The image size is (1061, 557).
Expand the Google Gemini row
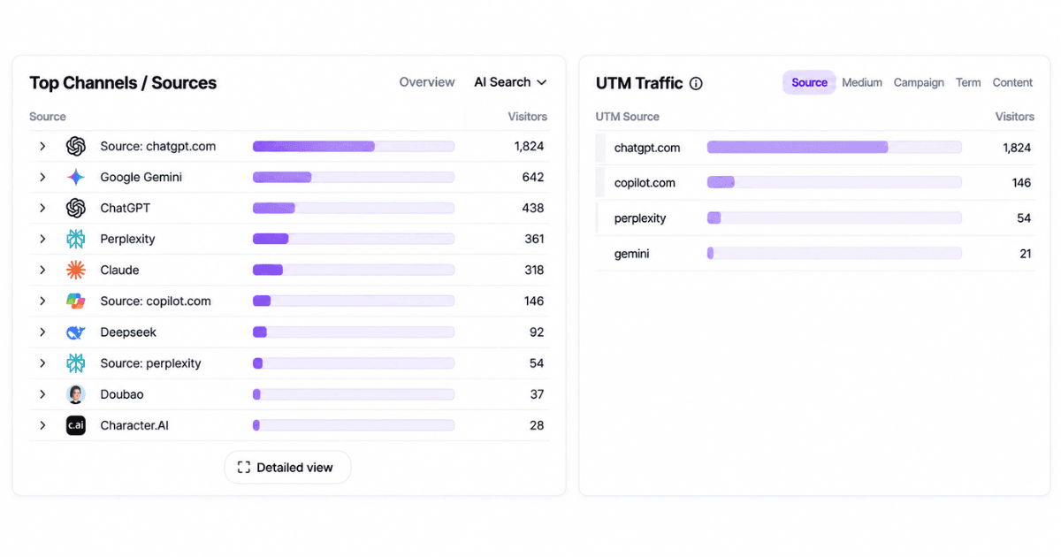pos(42,178)
